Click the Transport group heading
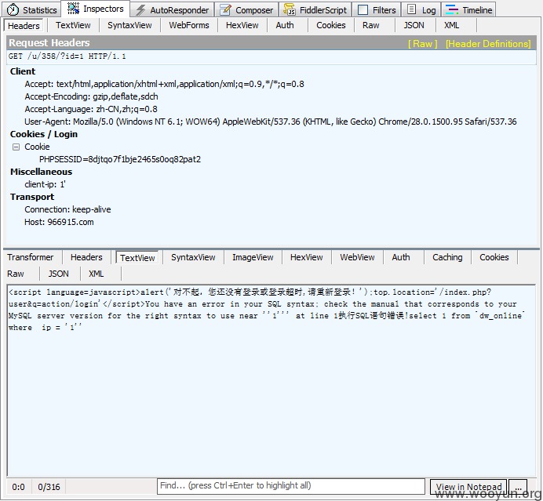Screen dimensions: 543x501 click(x=32, y=197)
